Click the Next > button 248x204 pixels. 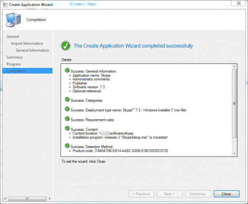tap(169, 194)
